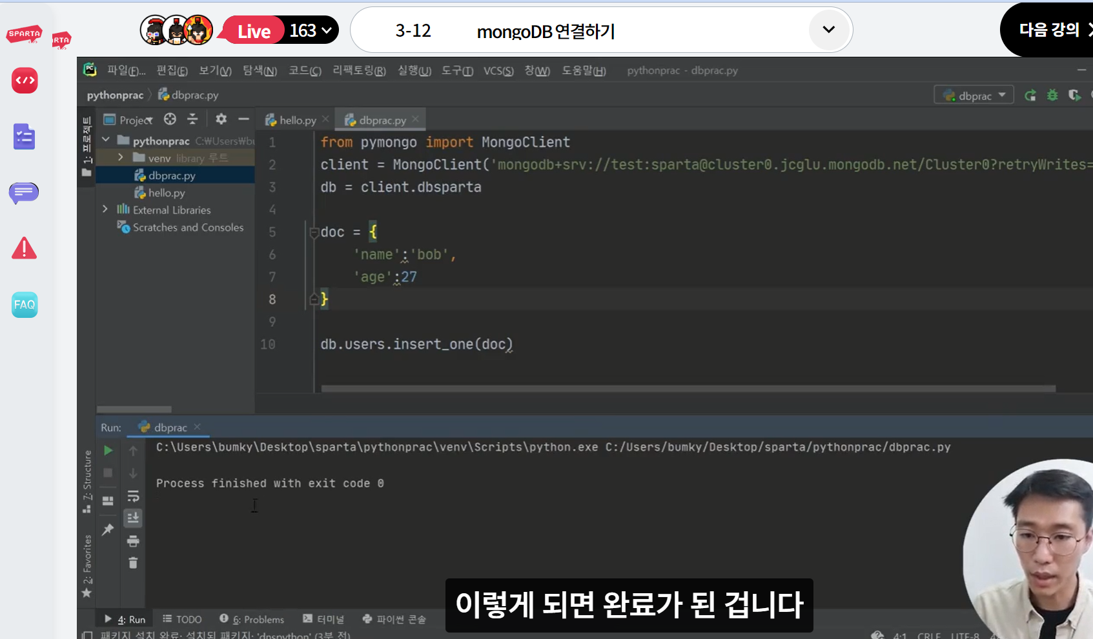Go to next lecture with 다음 강의
The image size is (1093, 639).
tap(1049, 30)
